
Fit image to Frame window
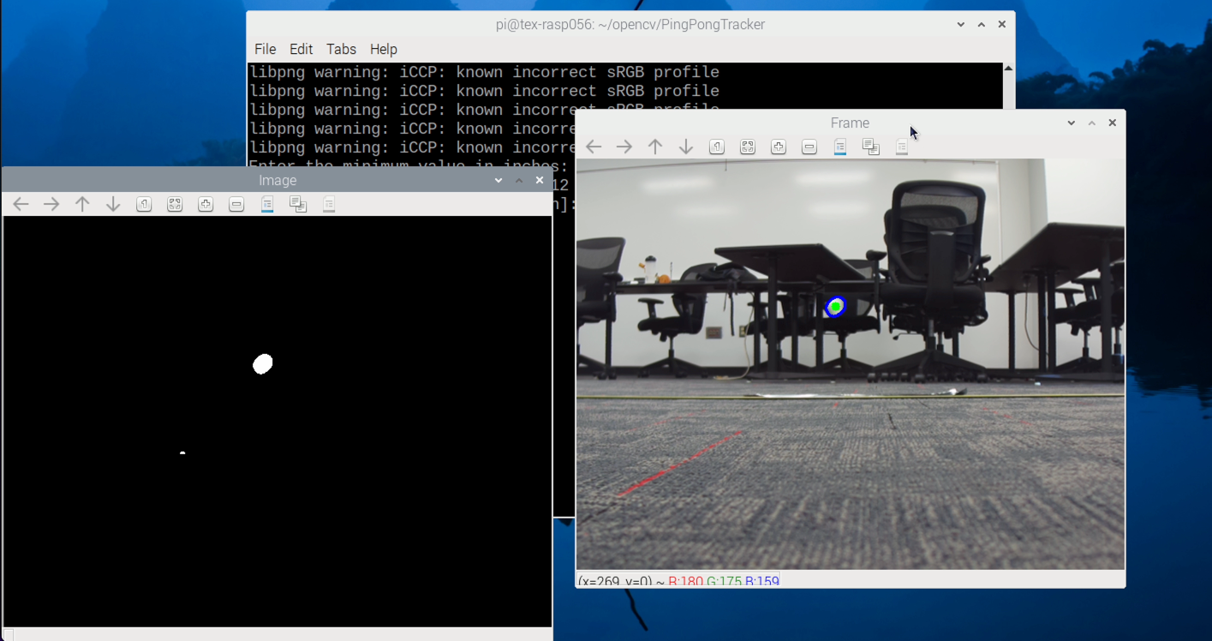pos(748,147)
